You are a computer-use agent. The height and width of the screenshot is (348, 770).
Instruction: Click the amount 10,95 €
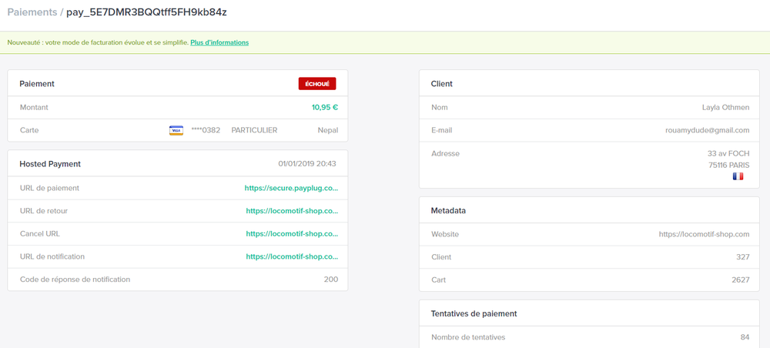tap(325, 107)
